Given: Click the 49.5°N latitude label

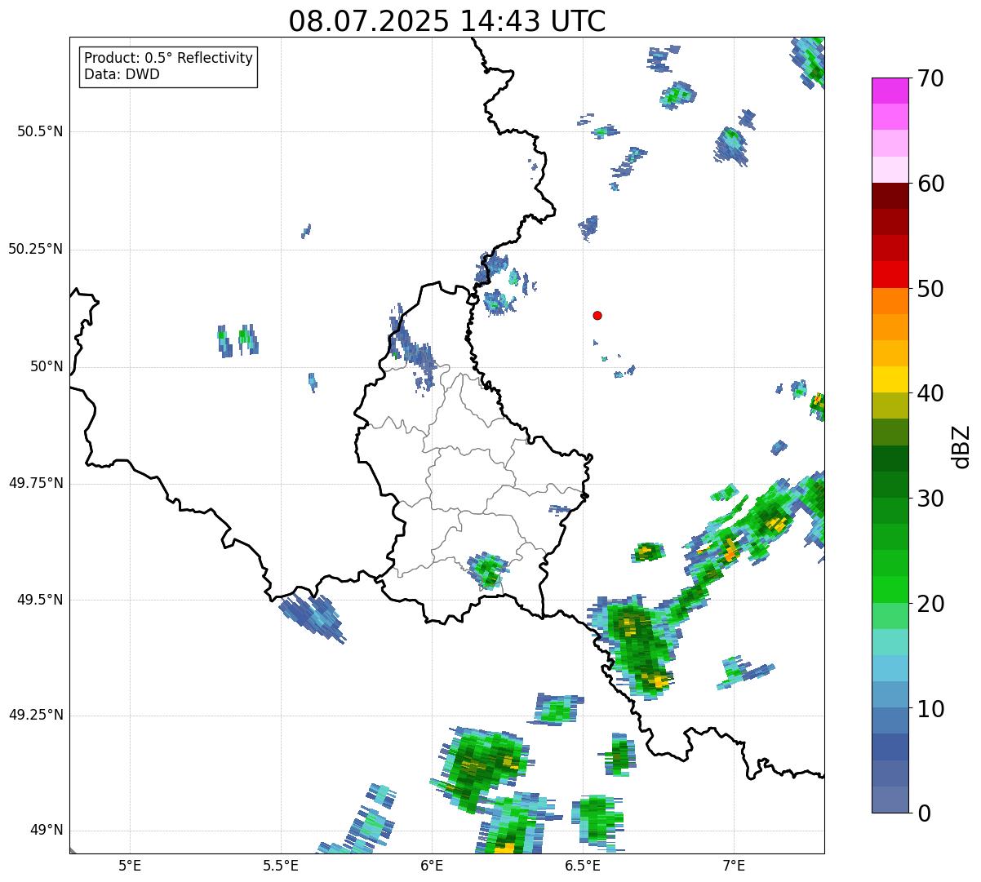Looking at the screenshot, I should [x=40, y=600].
